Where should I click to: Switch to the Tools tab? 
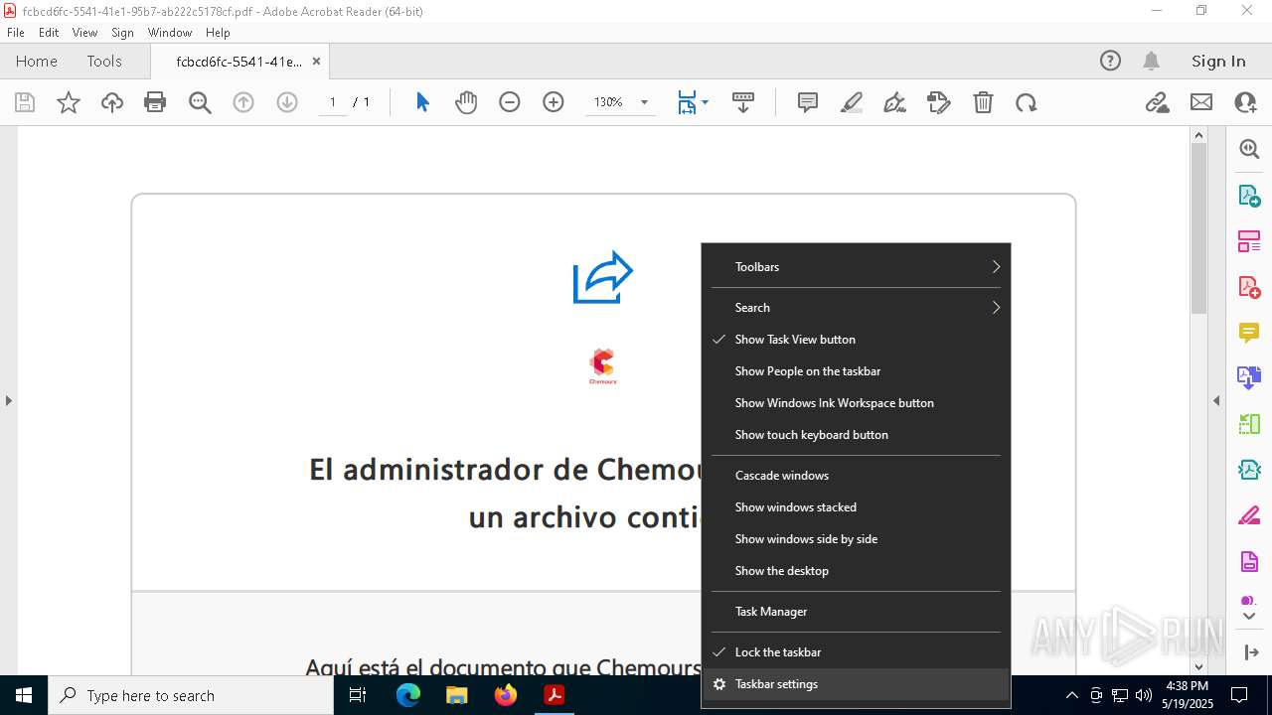click(104, 62)
